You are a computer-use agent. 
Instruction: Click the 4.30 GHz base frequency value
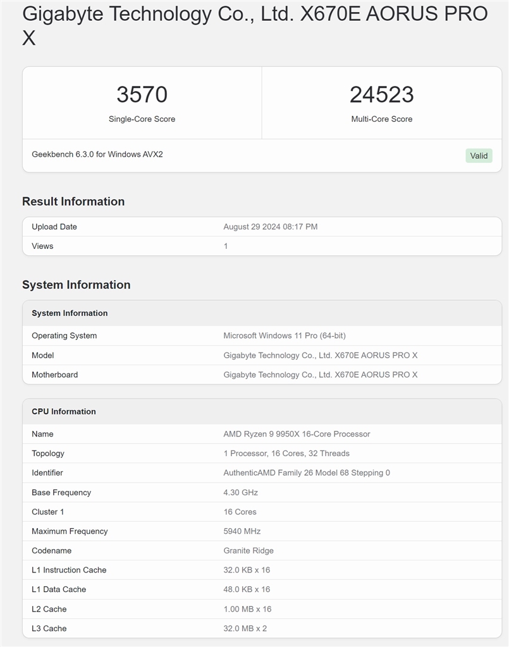(x=240, y=492)
